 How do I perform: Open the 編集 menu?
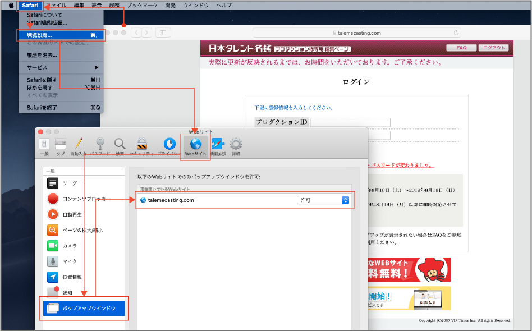tap(79, 5)
